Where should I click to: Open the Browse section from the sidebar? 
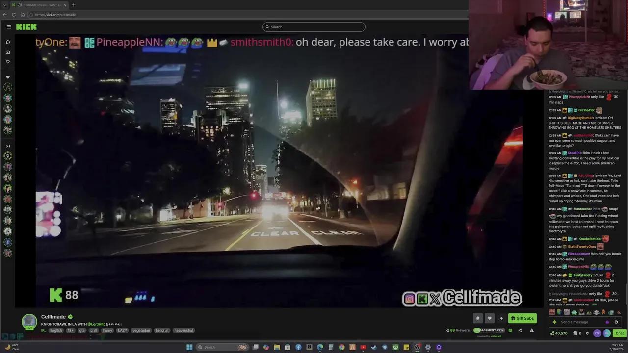point(7,52)
